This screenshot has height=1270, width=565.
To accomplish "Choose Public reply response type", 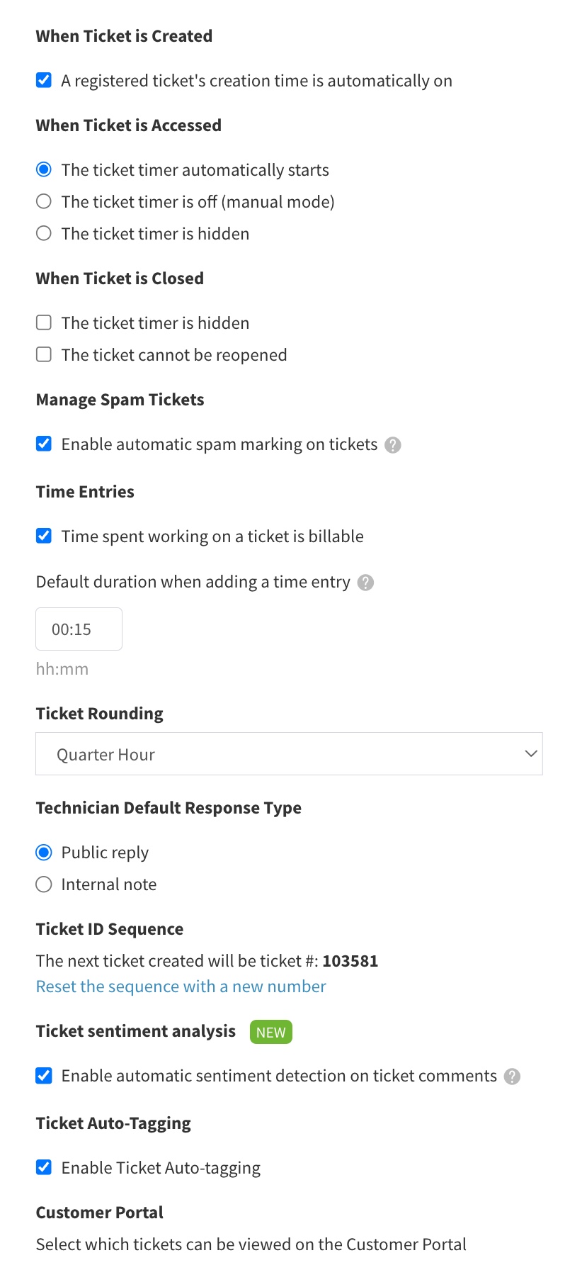I will pyautogui.click(x=44, y=853).
